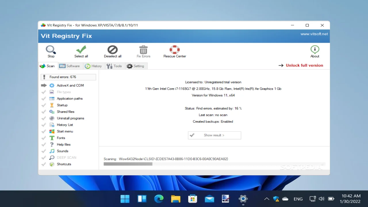Select the Start menu icon
The image size is (368, 207).
(52, 131)
